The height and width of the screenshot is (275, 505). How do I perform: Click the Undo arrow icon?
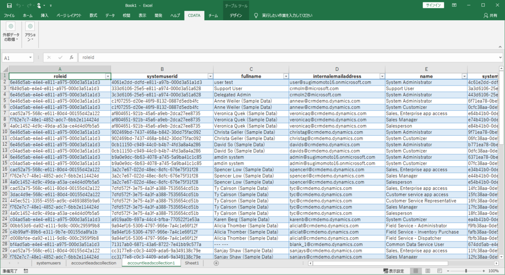(x=18, y=5)
